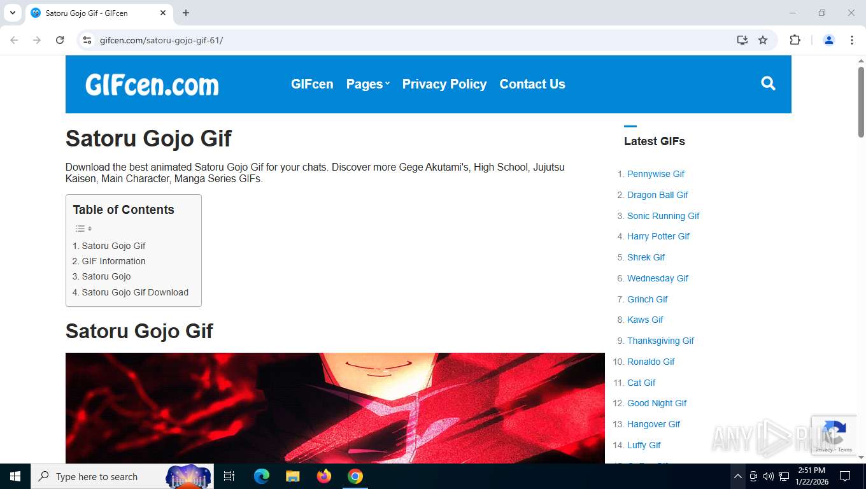The height and width of the screenshot is (489, 866).
Task: Launch Firefox from taskbar
Action: click(x=324, y=476)
